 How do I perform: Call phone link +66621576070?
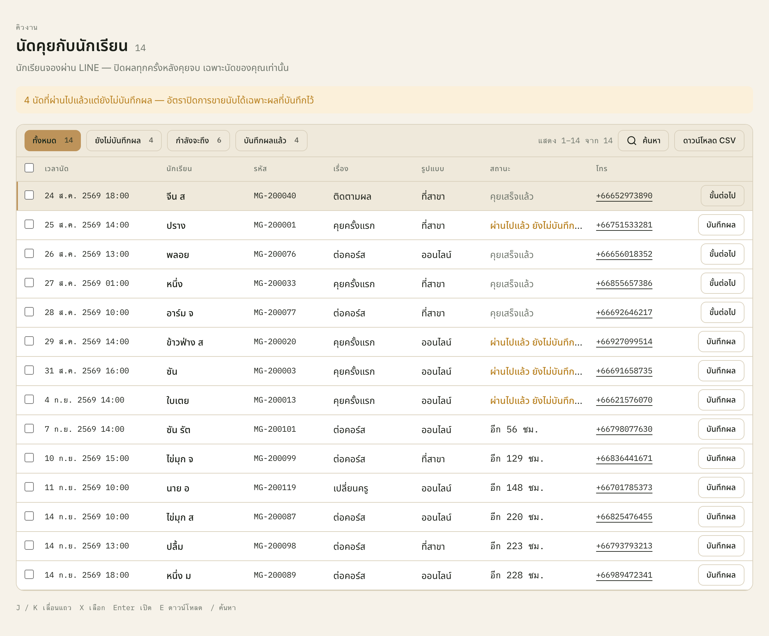click(x=624, y=400)
